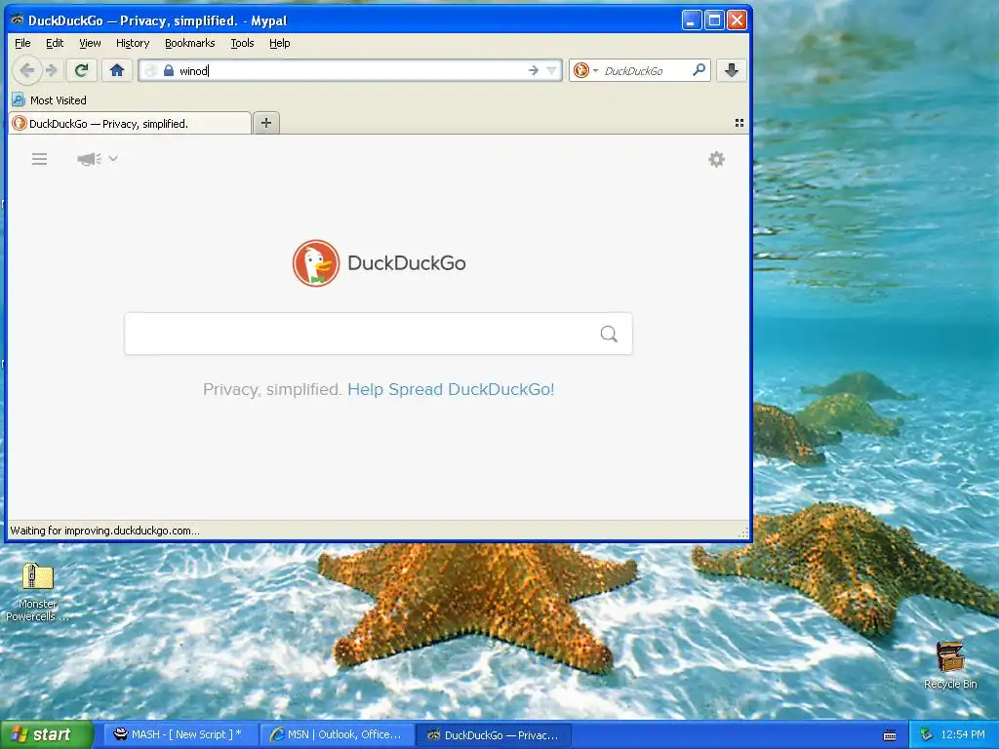This screenshot has width=999, height=749.
Task: Open the Most Visited bookmarks folder
Action: click(x=49, y=100)
